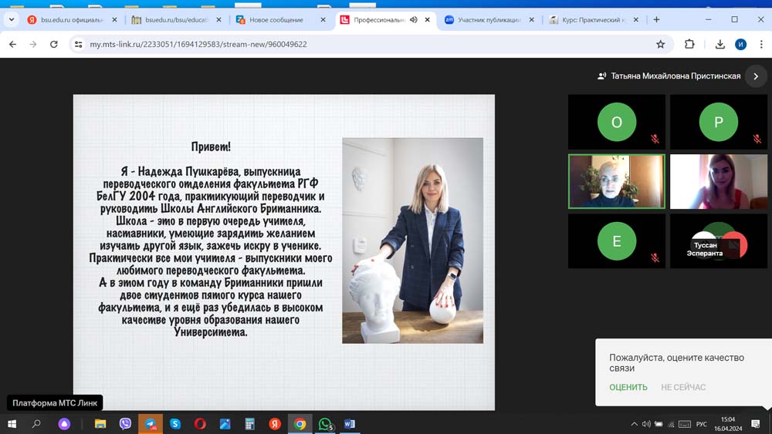The width and height of the screenshot is (772, 434).
Task: Open the Chrome downloads icon
Action: pos(720,45)
